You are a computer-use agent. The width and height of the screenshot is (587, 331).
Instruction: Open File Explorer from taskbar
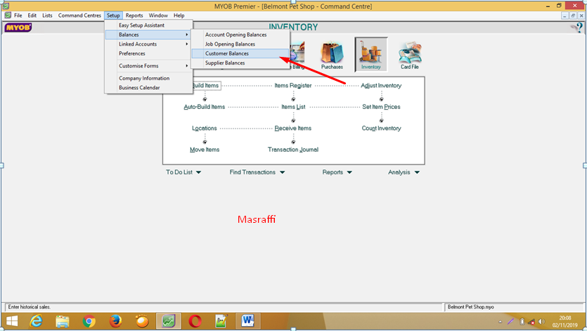coord(63,321)
